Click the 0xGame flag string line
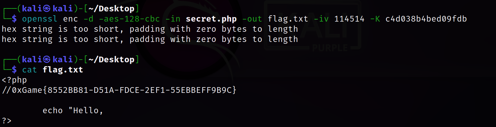Image resolution: width=496 pixels, height=127 pixels. coord(119,90)
